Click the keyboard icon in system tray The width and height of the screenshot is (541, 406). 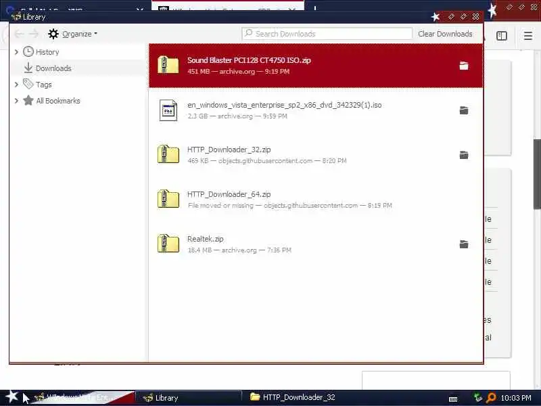pyautogui.click(x=453, y=399)
